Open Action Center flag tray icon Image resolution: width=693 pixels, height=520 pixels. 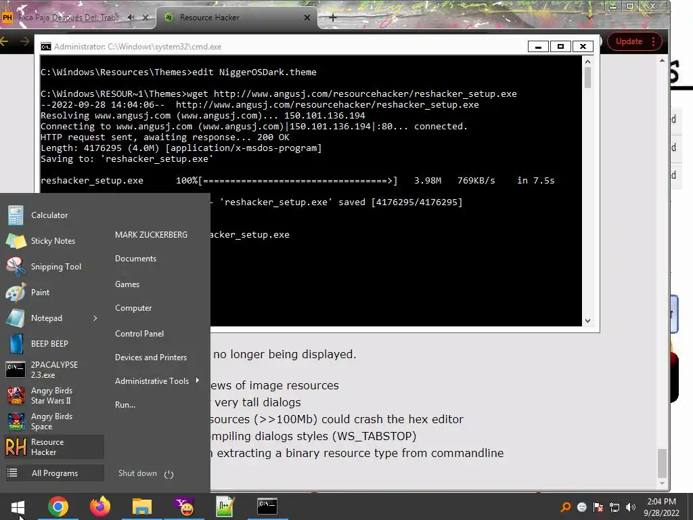(x=598, y=507)
